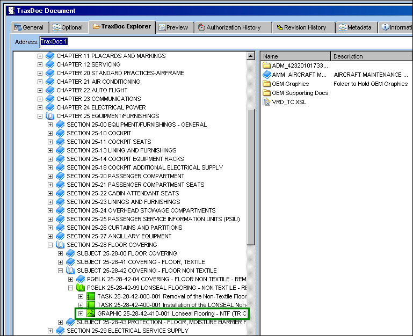Viewport: 413px width, 336px height.
Task: Open the Information tab
Action: (x=396, y=27)
